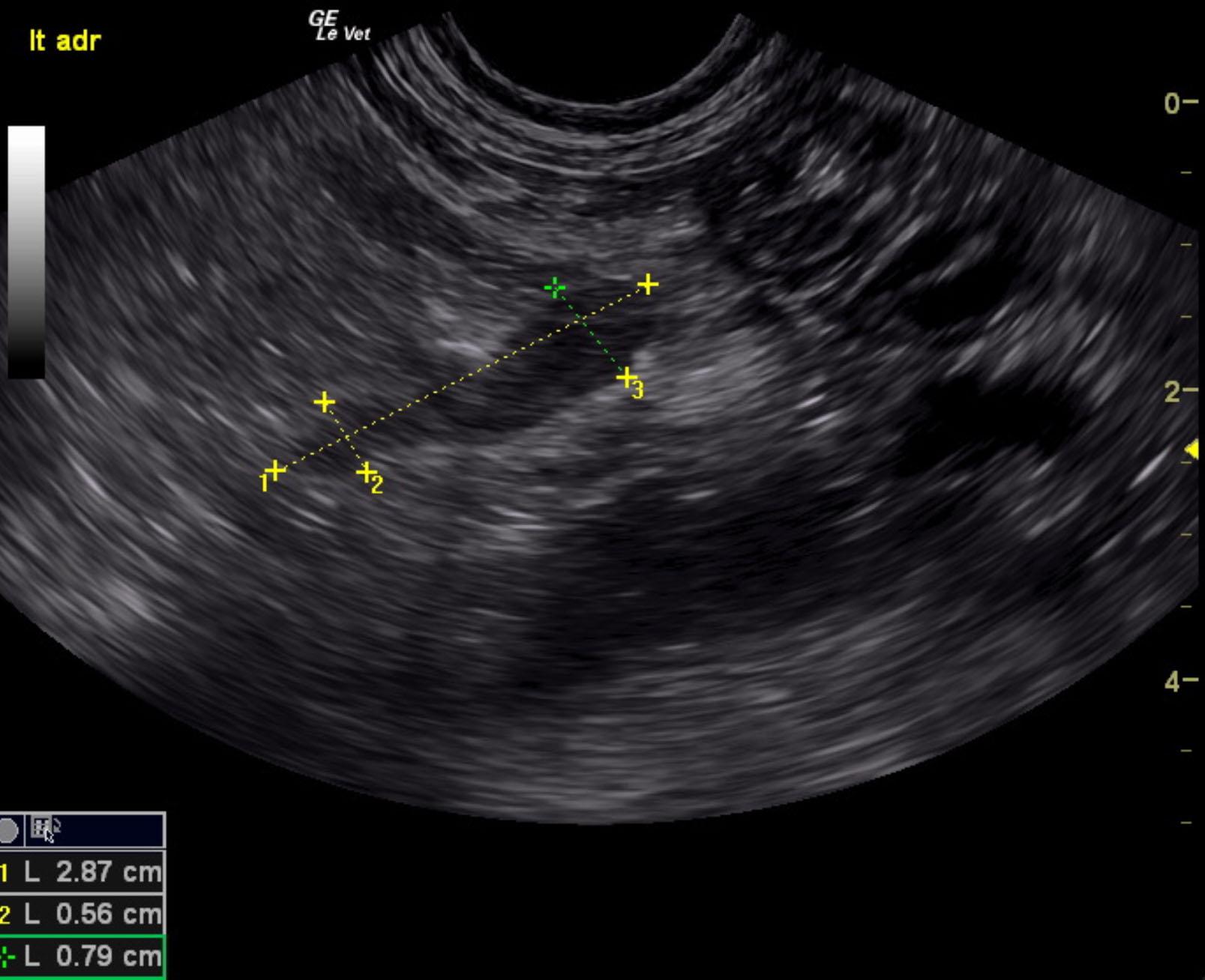1205x980 pixels.
Task: Select the 0.56 cm measurement row
Action: point(81,913)
